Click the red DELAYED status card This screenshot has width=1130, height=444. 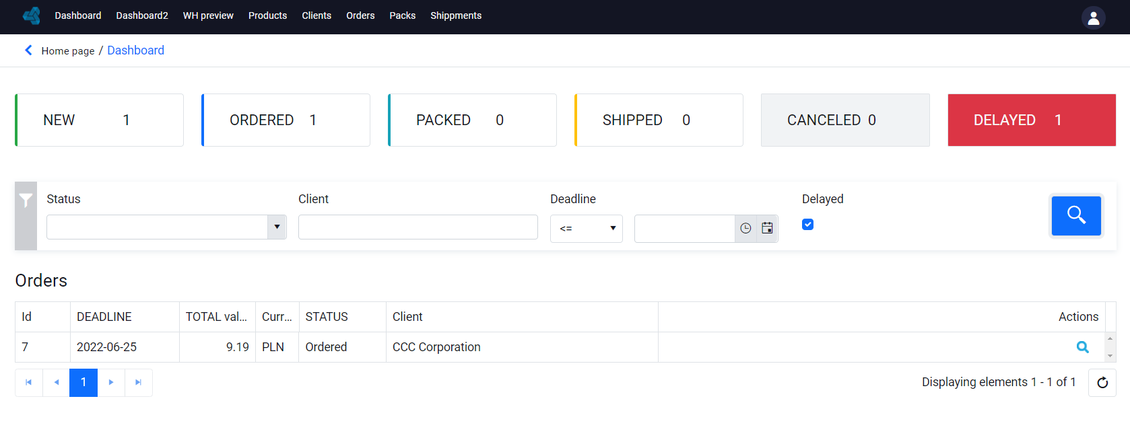1032,120
